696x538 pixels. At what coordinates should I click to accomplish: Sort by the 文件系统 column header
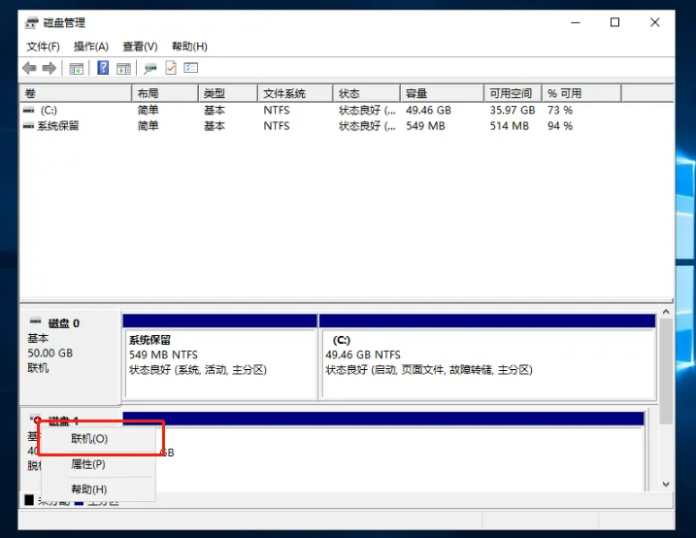(x=295, y=93)
